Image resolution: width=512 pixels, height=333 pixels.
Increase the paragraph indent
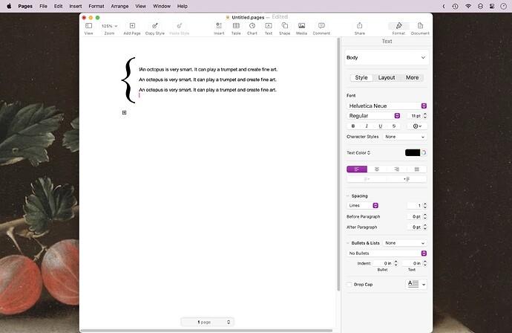[x=407, y=179]
